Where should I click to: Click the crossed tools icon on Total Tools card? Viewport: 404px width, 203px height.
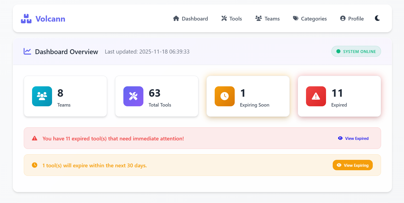coord(133,96)
